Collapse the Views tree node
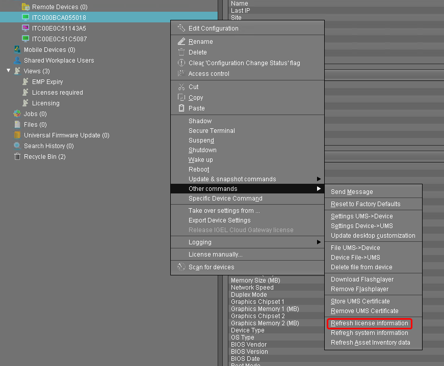Viewport: 444px width, 366px height. tap(9, 71)
